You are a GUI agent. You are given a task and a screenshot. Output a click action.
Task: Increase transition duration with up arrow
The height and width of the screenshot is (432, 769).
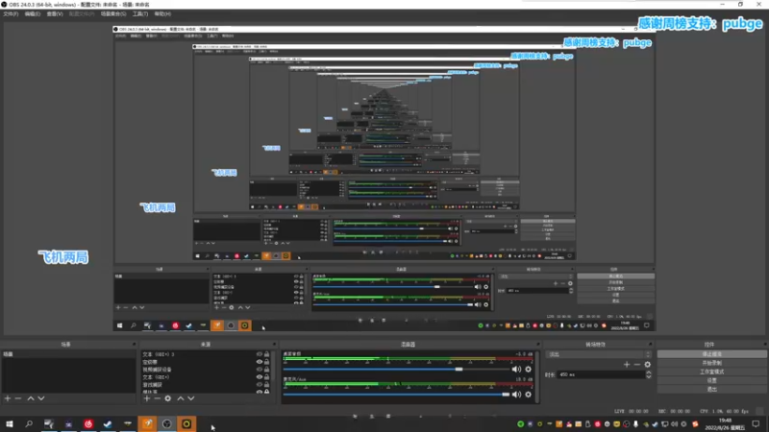pos(648,372)
